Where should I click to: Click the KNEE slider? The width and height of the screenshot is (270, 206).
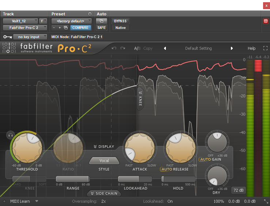pyautogui.click(x=29, y=179)
